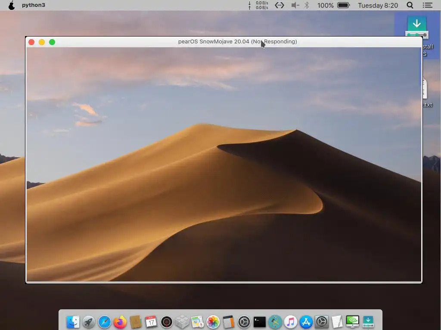Image resolution: width=441 pixels, height=330 pixels.
Task: Minimize pearOS SnowMojave window with yellow button
Action: (42, 42)
